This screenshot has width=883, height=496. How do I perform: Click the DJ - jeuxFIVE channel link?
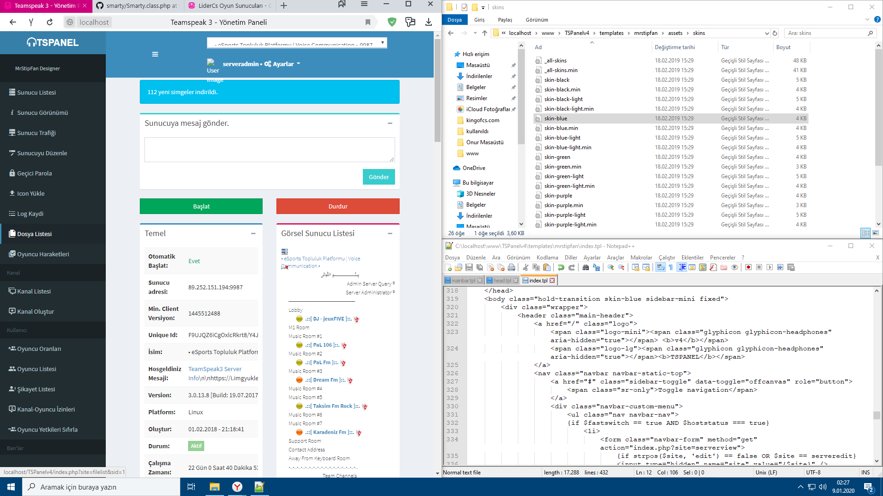tap(328, 319)
